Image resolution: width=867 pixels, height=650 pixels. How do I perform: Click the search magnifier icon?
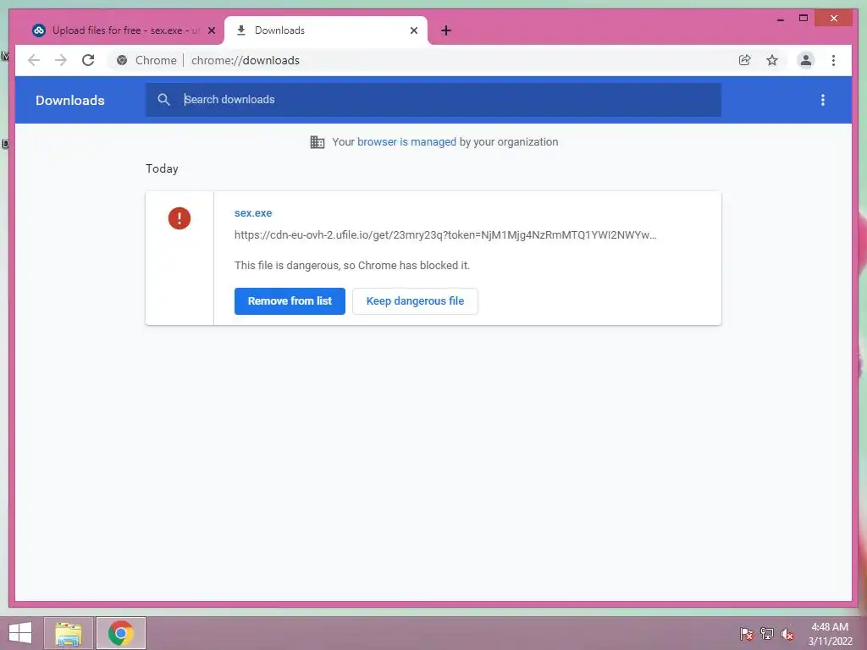point(163,100)
